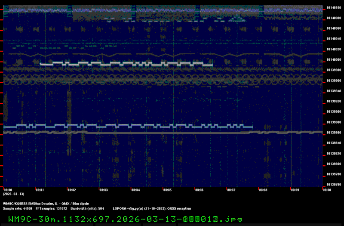
Task: Select the 00:03 time axis marker
Action: click(x=104, y=190)
